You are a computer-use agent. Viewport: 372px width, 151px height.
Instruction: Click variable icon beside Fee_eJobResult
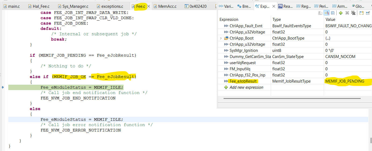(x=226, y=81)
